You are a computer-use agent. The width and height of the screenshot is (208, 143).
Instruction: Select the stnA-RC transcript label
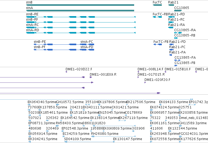[32, 25]
